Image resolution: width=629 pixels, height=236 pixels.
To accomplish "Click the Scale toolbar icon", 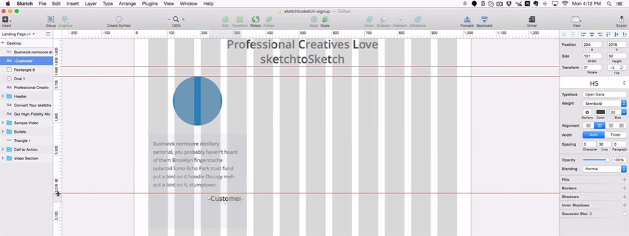I will (325, 19).
